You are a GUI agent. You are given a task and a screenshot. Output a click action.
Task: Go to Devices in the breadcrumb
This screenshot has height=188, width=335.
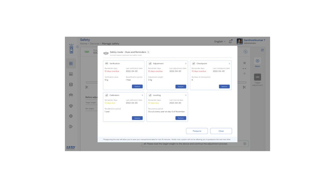point(94,44)
